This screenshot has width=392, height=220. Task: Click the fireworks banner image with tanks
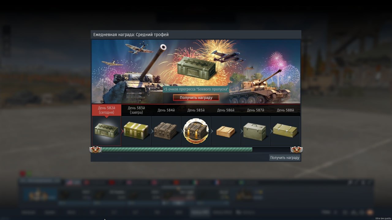click(196, 71)
